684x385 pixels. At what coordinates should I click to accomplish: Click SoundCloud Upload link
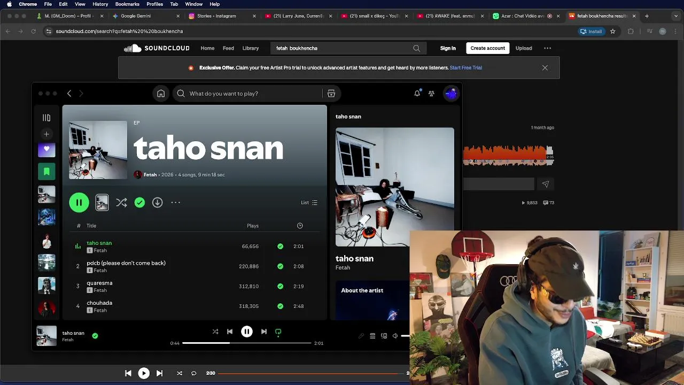[524, 48]
